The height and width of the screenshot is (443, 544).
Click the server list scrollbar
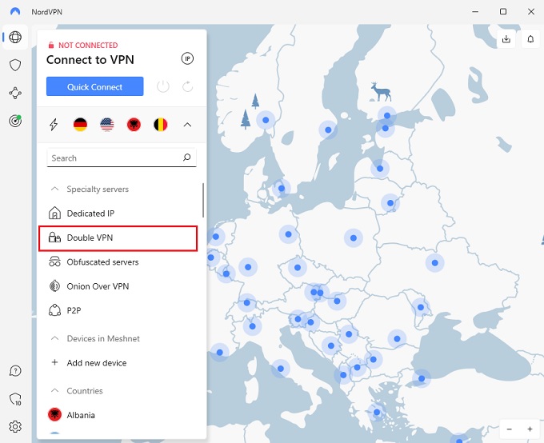(203, 200)
